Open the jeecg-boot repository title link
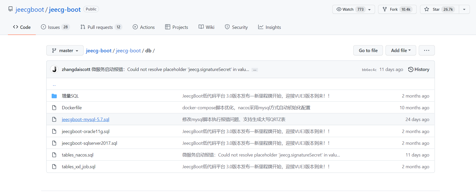This screenshot has height=193, width=476. pyautogui.click(x=65, y=9)
